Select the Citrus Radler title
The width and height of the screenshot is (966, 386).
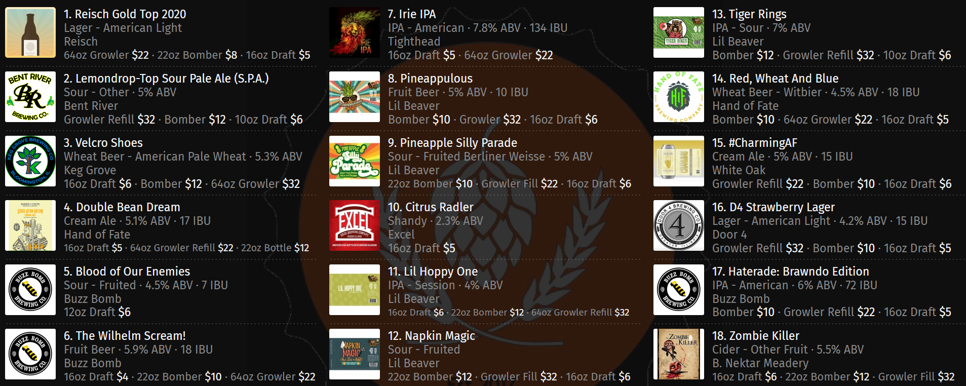[431, 207]
